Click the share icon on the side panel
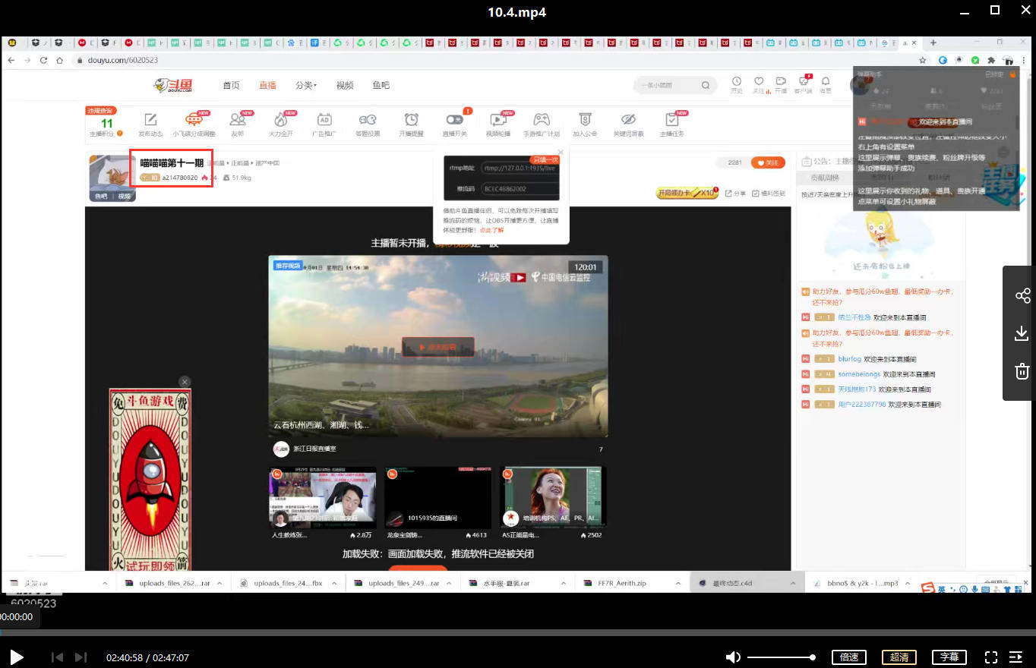 1022,296
